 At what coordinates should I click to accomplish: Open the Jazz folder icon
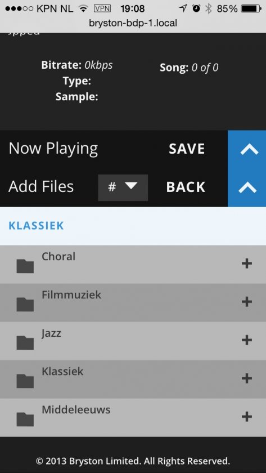[25, 343]
